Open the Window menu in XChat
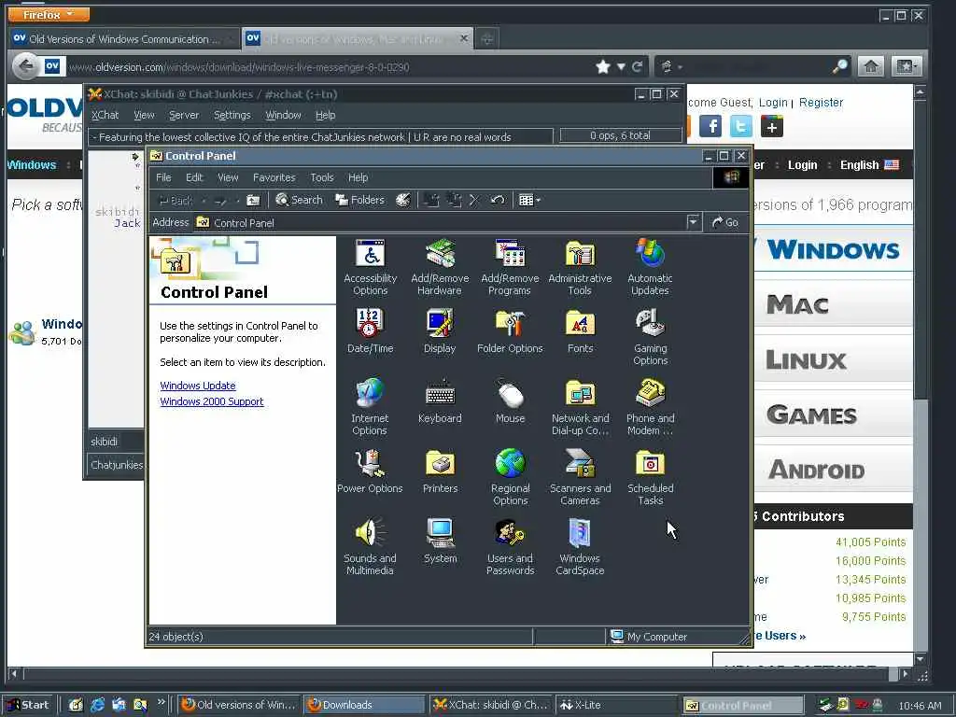 point(283,115)
